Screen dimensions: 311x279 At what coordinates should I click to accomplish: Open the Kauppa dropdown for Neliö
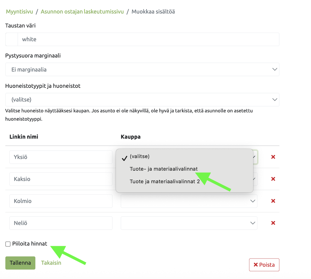[189, 223]
